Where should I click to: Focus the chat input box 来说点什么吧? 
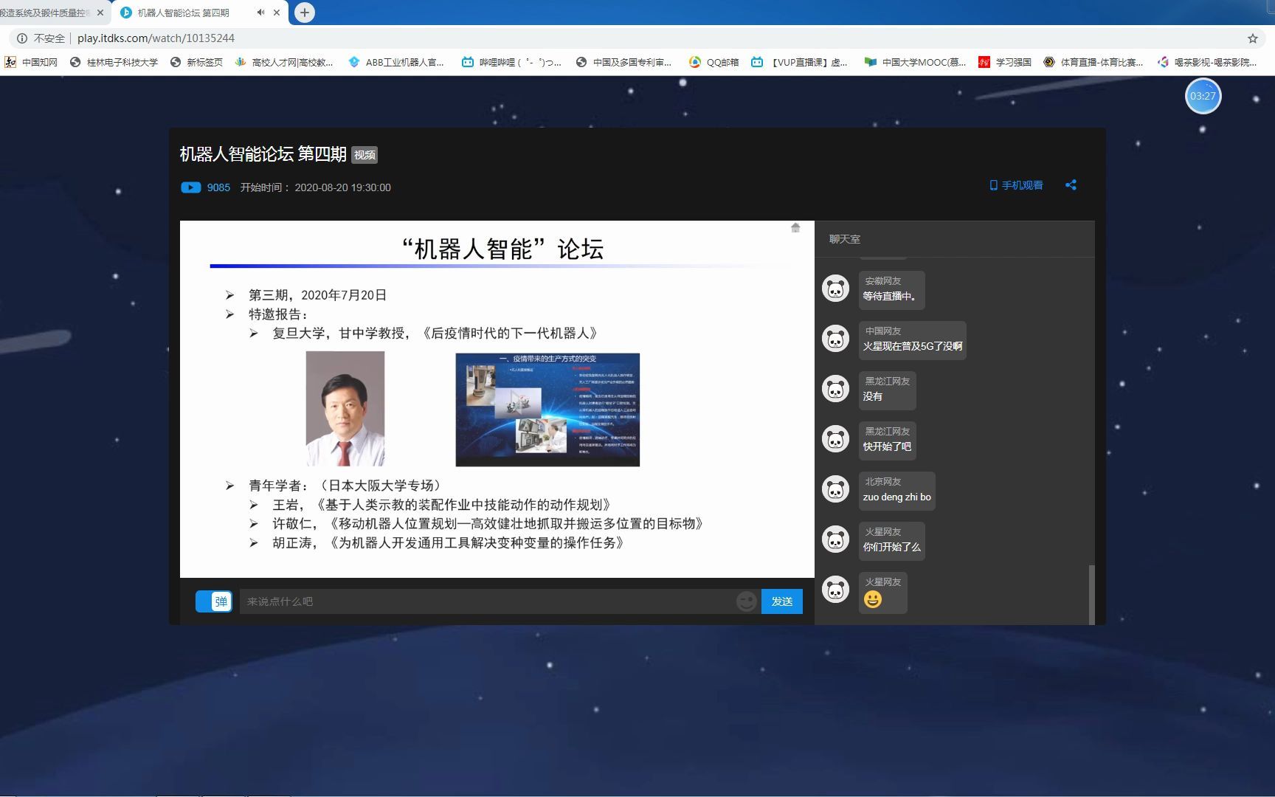[487, 601]
